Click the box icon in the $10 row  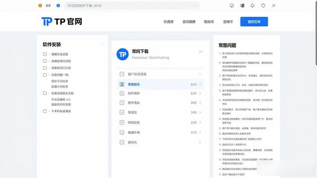[122, 133]
